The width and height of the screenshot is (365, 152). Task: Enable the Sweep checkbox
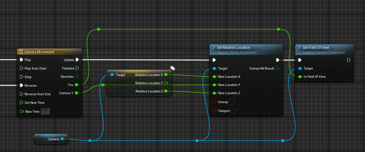(232, 102)
